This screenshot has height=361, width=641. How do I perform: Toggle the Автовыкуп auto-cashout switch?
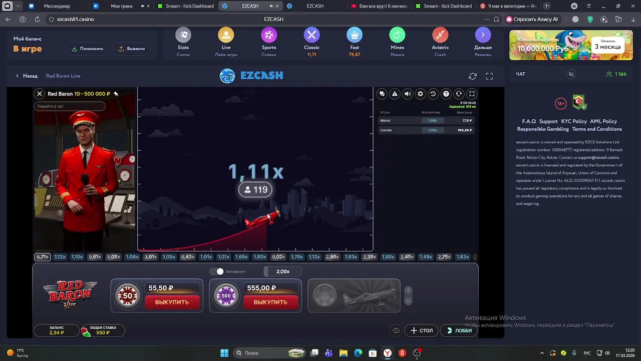coord(217,271)
